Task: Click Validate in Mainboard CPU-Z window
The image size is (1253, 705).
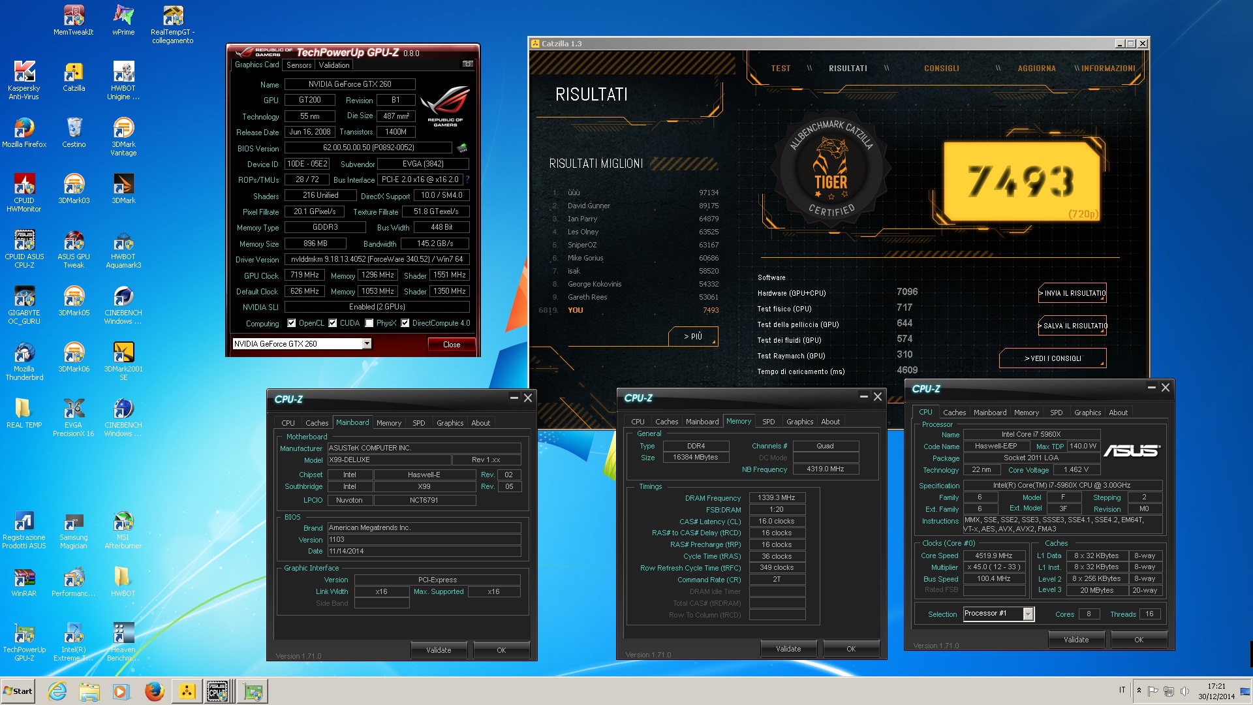Action: coord(439,650)
